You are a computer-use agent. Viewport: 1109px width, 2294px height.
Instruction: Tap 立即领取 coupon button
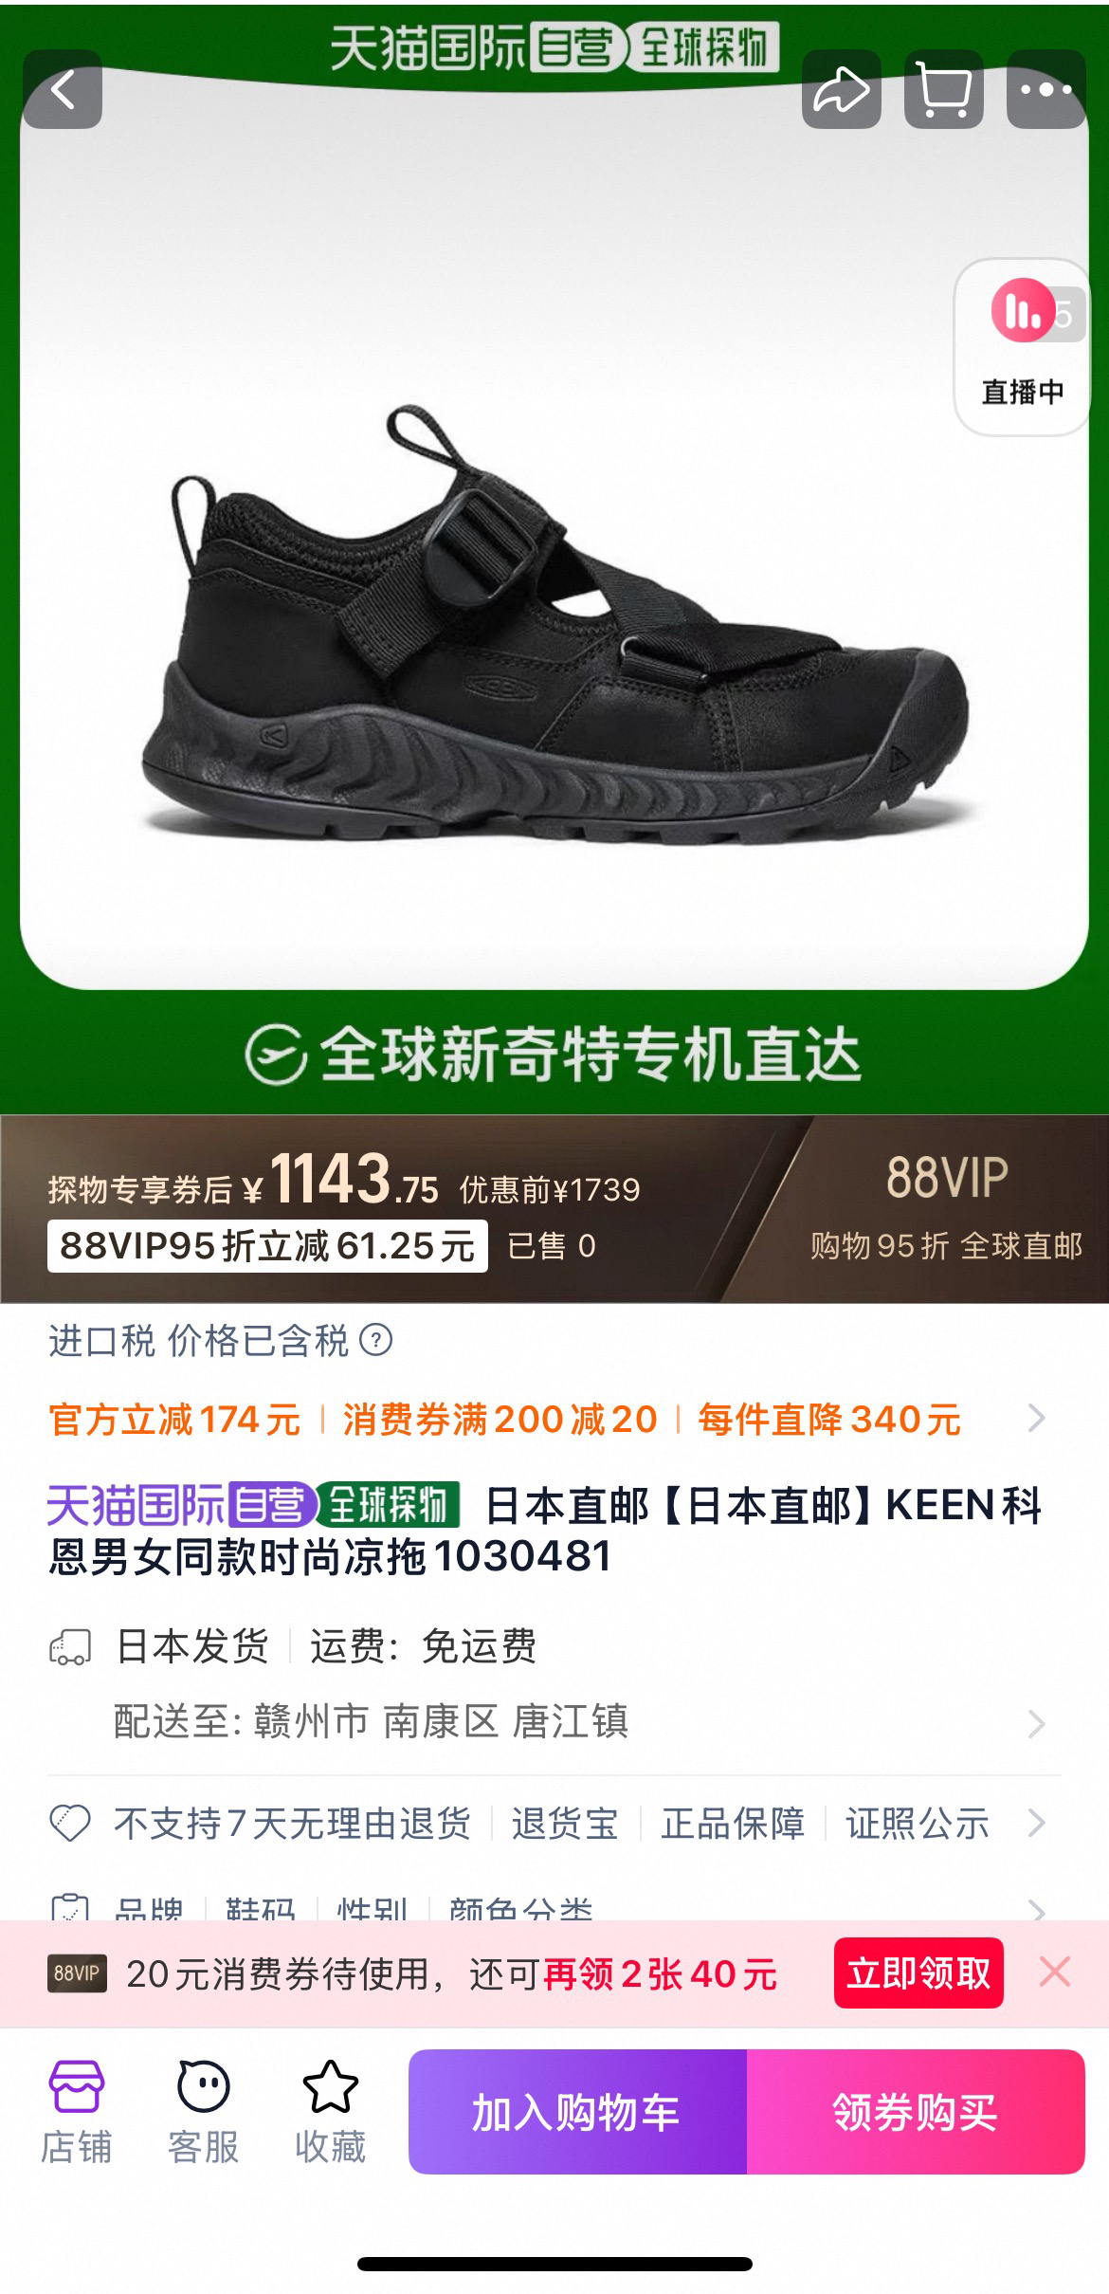918,1973
